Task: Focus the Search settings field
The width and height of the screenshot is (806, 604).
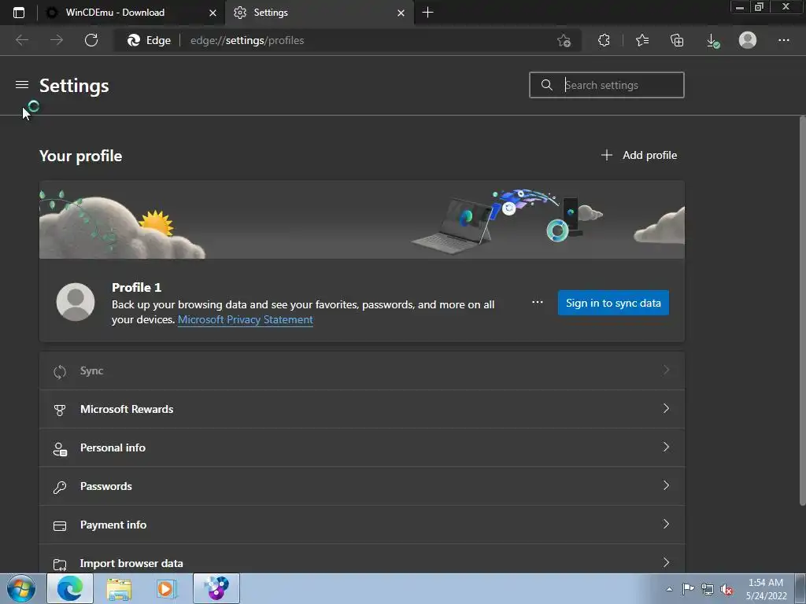Action: [607, 85]
